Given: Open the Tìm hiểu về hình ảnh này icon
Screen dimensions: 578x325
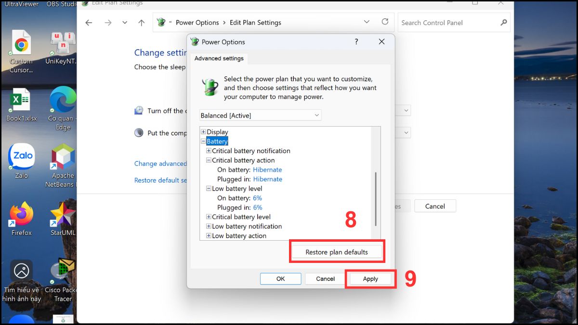Looking at the screenshot, I should [x=21, y=282].
